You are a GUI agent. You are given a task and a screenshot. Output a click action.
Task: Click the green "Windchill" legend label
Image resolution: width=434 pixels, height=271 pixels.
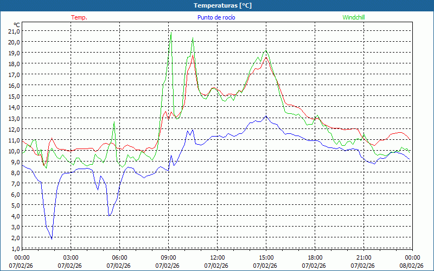pos(354,17)
